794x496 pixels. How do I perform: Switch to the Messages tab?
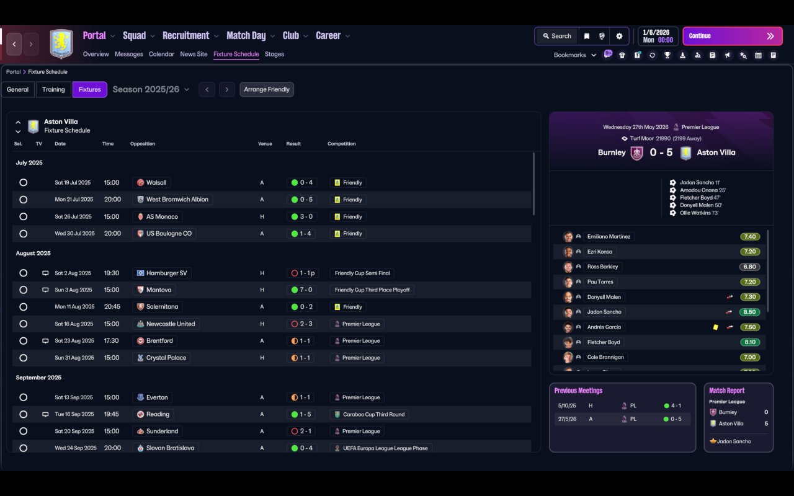(x=129, y=55)
